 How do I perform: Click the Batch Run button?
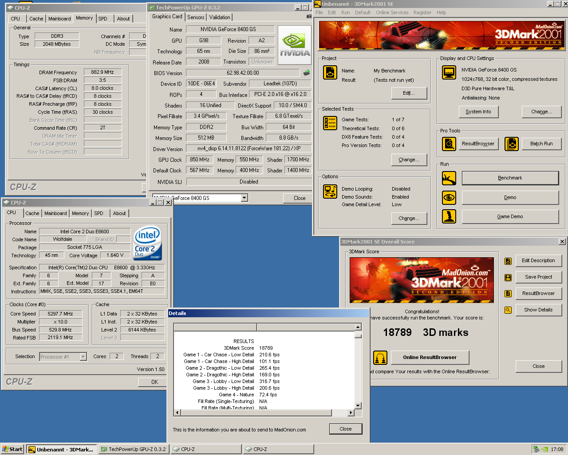(x=541, y=144)
